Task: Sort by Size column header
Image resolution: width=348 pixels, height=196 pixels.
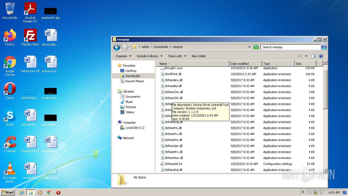Action: (305, 64)
